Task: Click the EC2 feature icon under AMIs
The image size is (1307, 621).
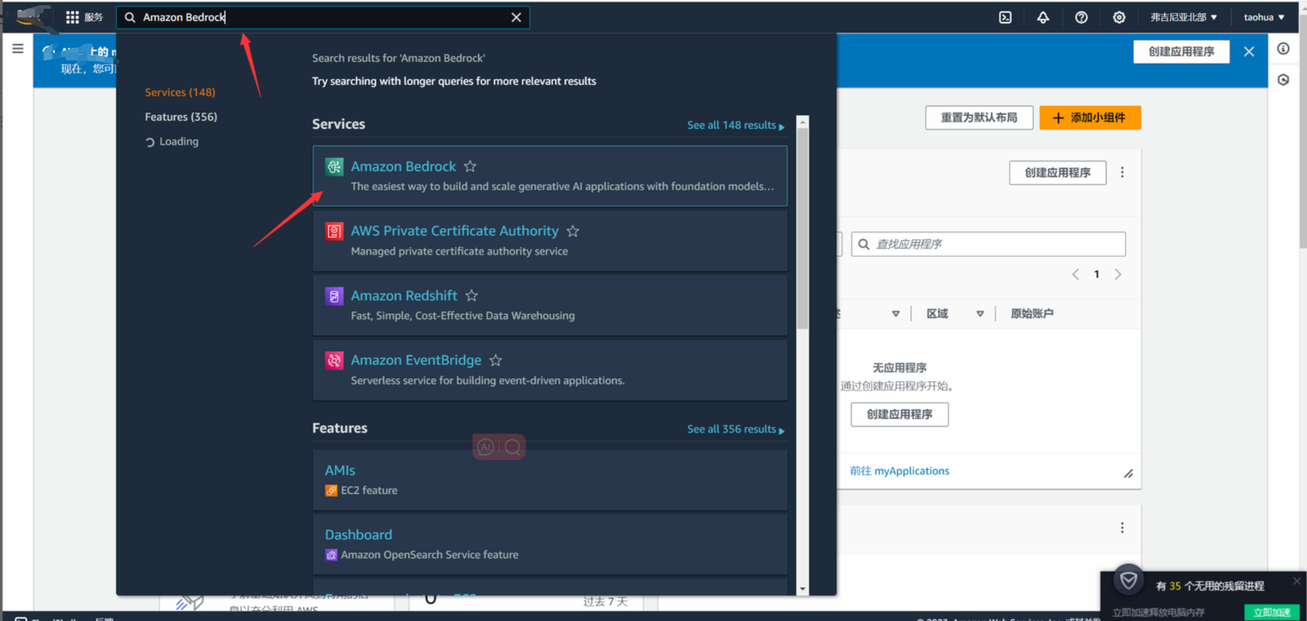Action: pyautogui.click(x=331, y=490)
